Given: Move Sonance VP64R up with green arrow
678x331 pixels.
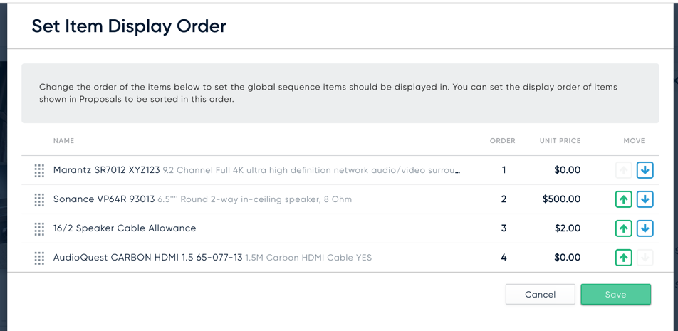Looking at the screenshot, I should click(x=624, y=199).
